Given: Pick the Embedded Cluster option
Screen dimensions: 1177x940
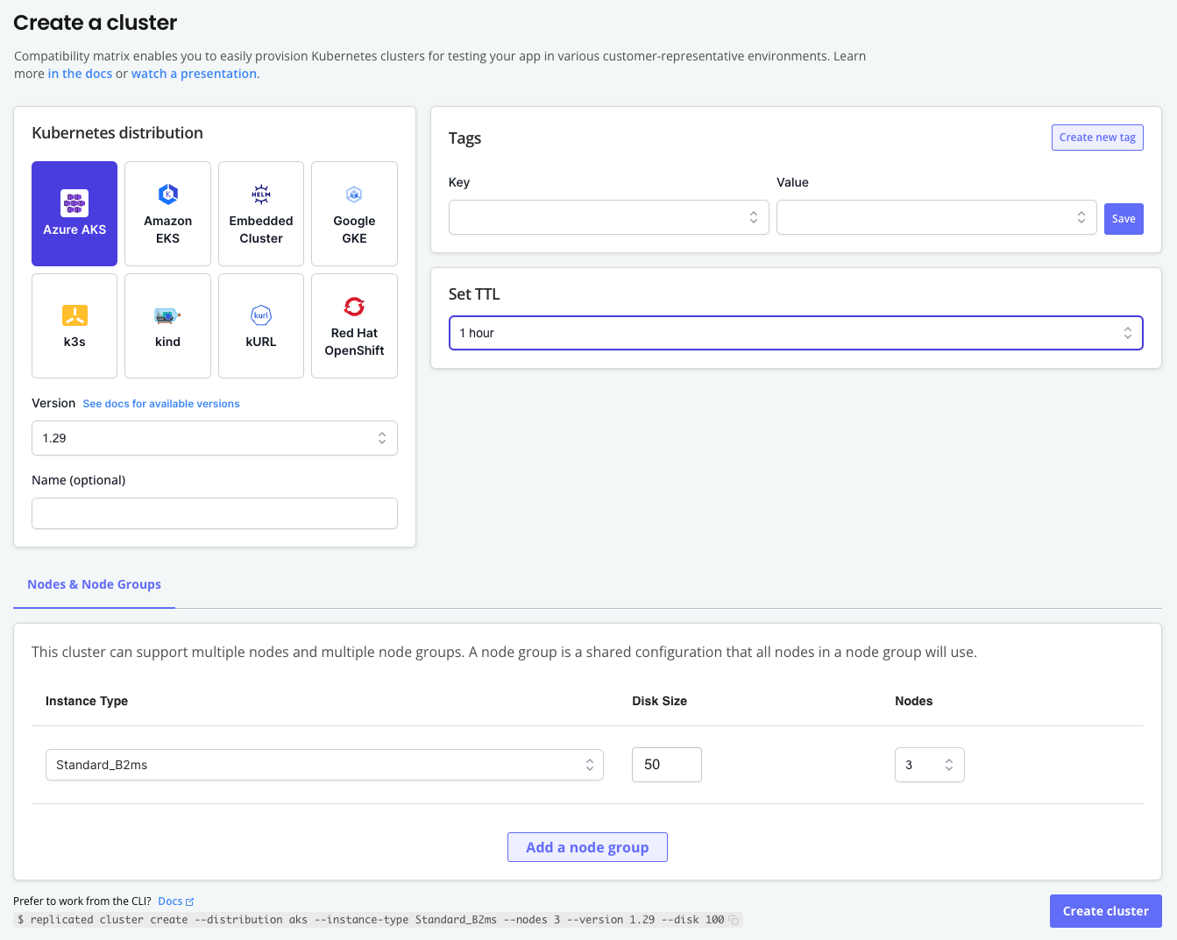Looking at the screenshot, I should [260, 213].
